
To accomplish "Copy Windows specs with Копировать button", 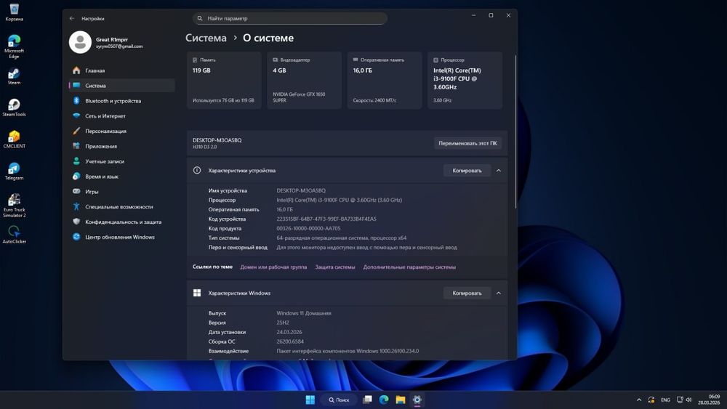I will [x=467, y=293].
